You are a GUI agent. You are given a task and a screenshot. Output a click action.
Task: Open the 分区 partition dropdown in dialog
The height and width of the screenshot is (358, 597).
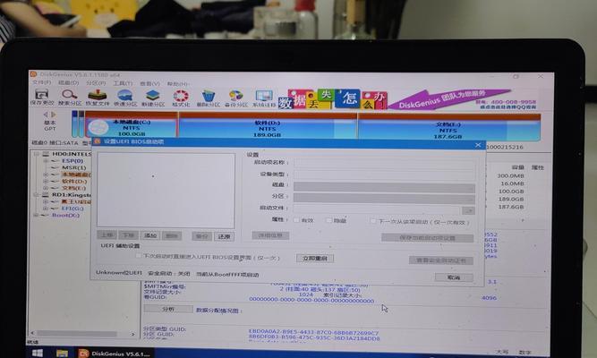click(384, 198)
